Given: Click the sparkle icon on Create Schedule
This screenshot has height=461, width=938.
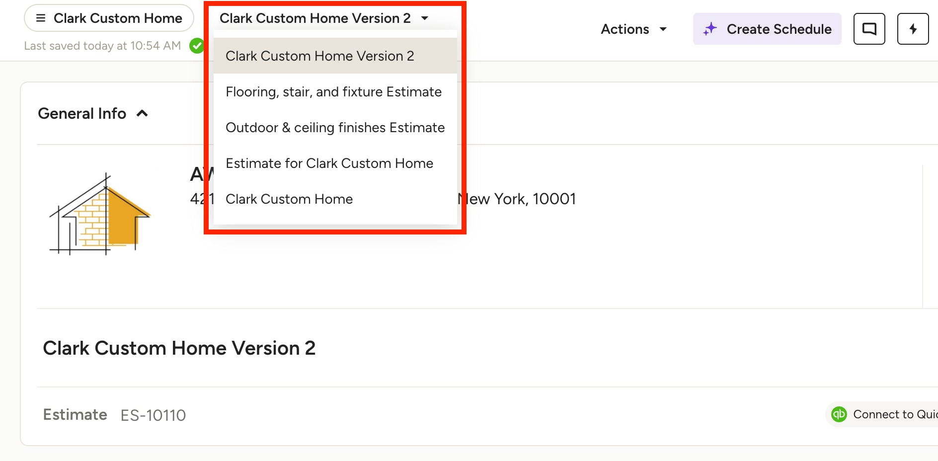Looking at the screenshot, I should 710,29.
